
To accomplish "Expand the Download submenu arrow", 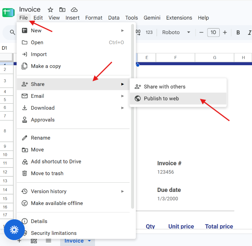I will 122,108.
